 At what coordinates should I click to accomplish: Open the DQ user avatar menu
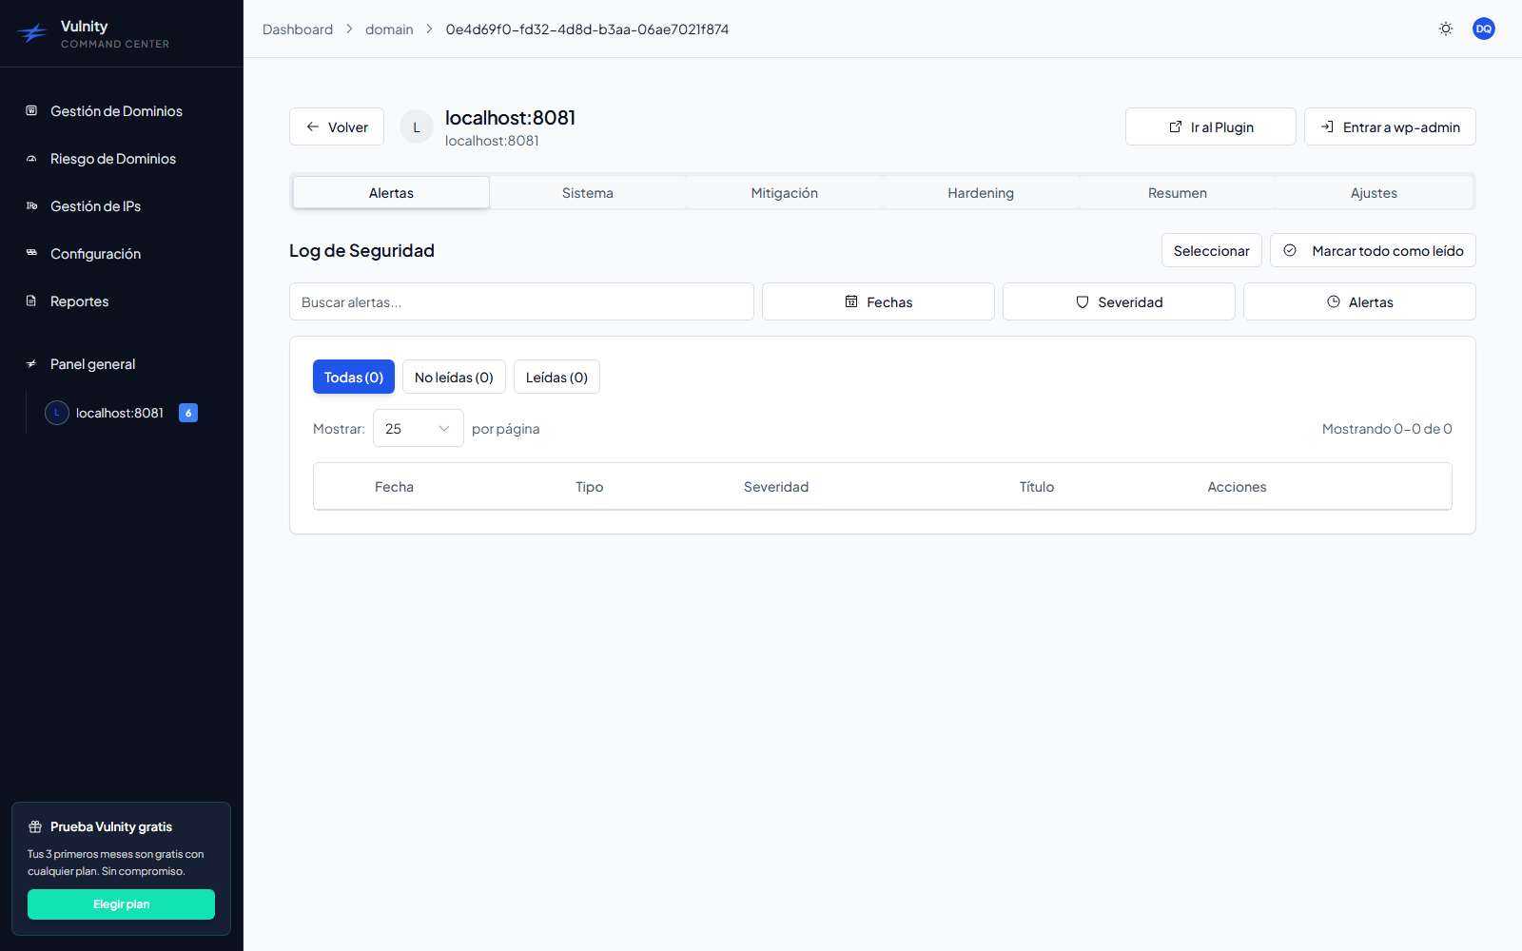[1484, 29]
